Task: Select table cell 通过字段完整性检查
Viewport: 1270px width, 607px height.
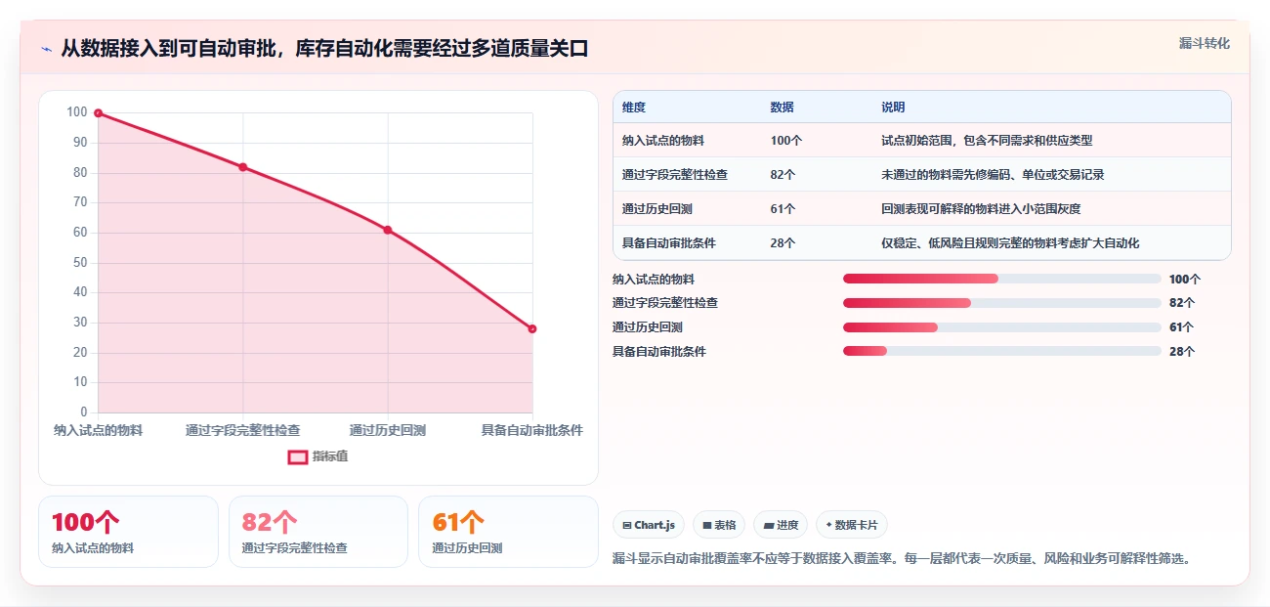Action: pyautogui.click(x=675, y=175)
